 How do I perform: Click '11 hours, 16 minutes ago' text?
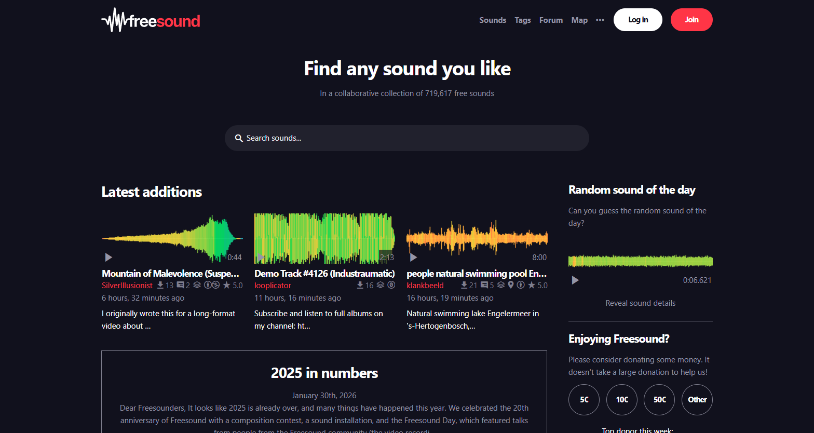pyautogui.click(x=297, y=298)
